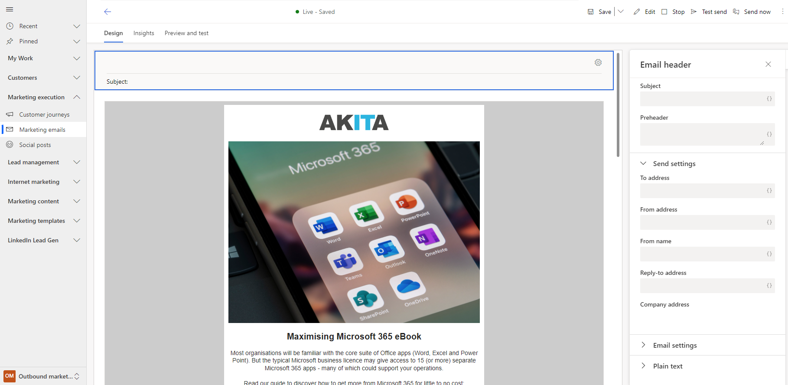Image resolution: width=788 pixels, height=385 pixels.
Task: Click the Edit pencil icon
Action: point(637,12)
